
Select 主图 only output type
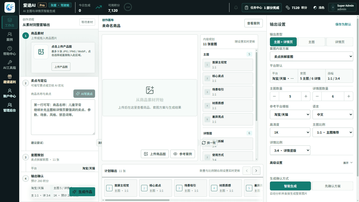(311, 42)
